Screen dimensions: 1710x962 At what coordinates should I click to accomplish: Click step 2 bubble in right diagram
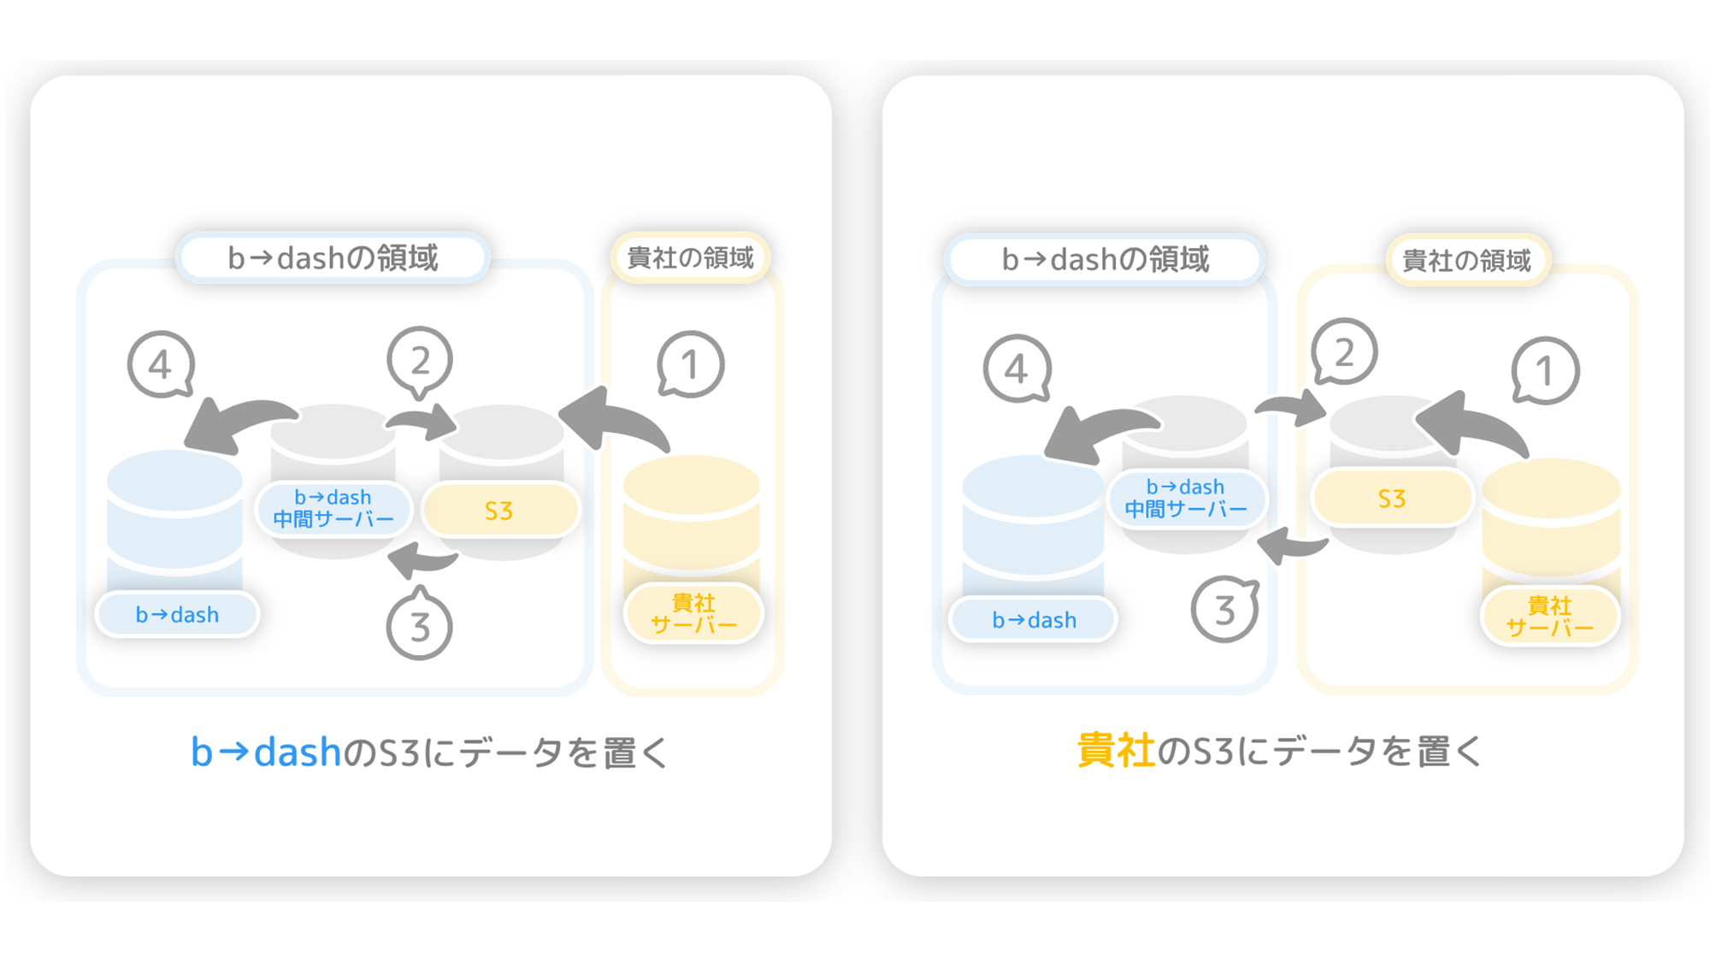[1344, 352]
